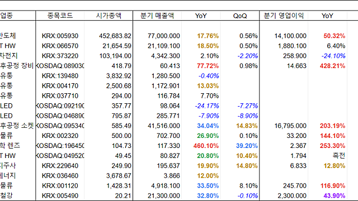The width and height of the screenshot is (358, 201).
Task: Click stock code KRX:005930
Action: [60, 36]
